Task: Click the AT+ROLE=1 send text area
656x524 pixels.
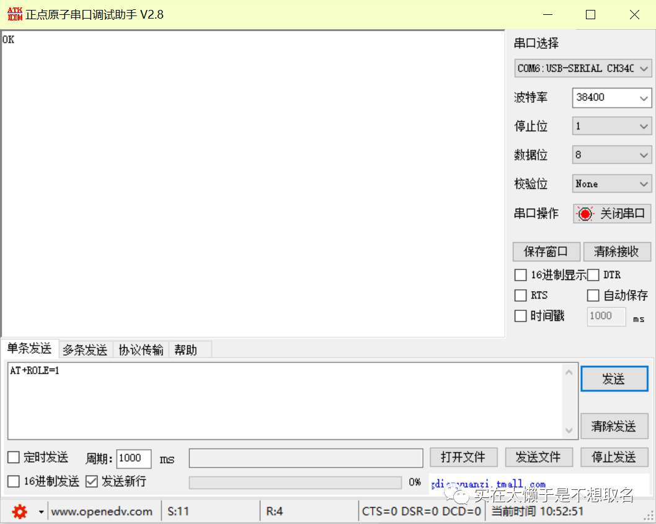Action: (285, 400)
